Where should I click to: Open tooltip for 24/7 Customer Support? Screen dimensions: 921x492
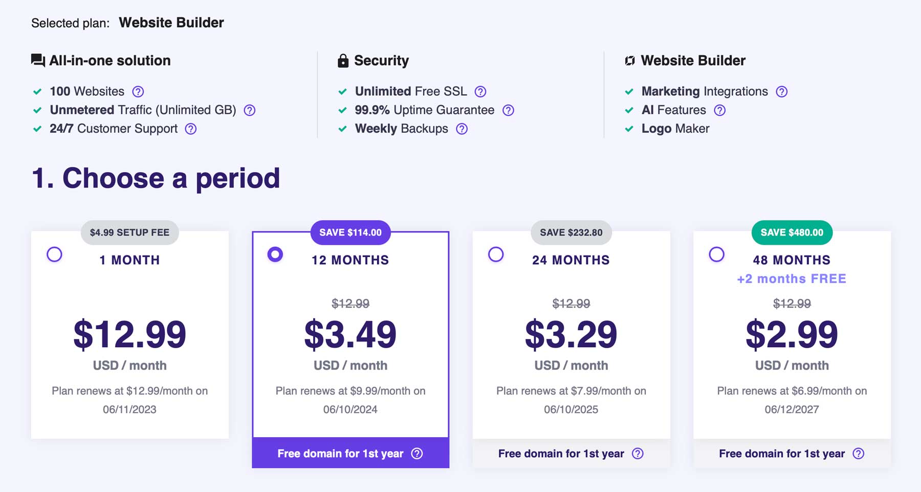190,129
